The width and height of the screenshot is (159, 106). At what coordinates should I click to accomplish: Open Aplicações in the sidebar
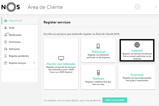pyautogui.click(x=14, y=49)
